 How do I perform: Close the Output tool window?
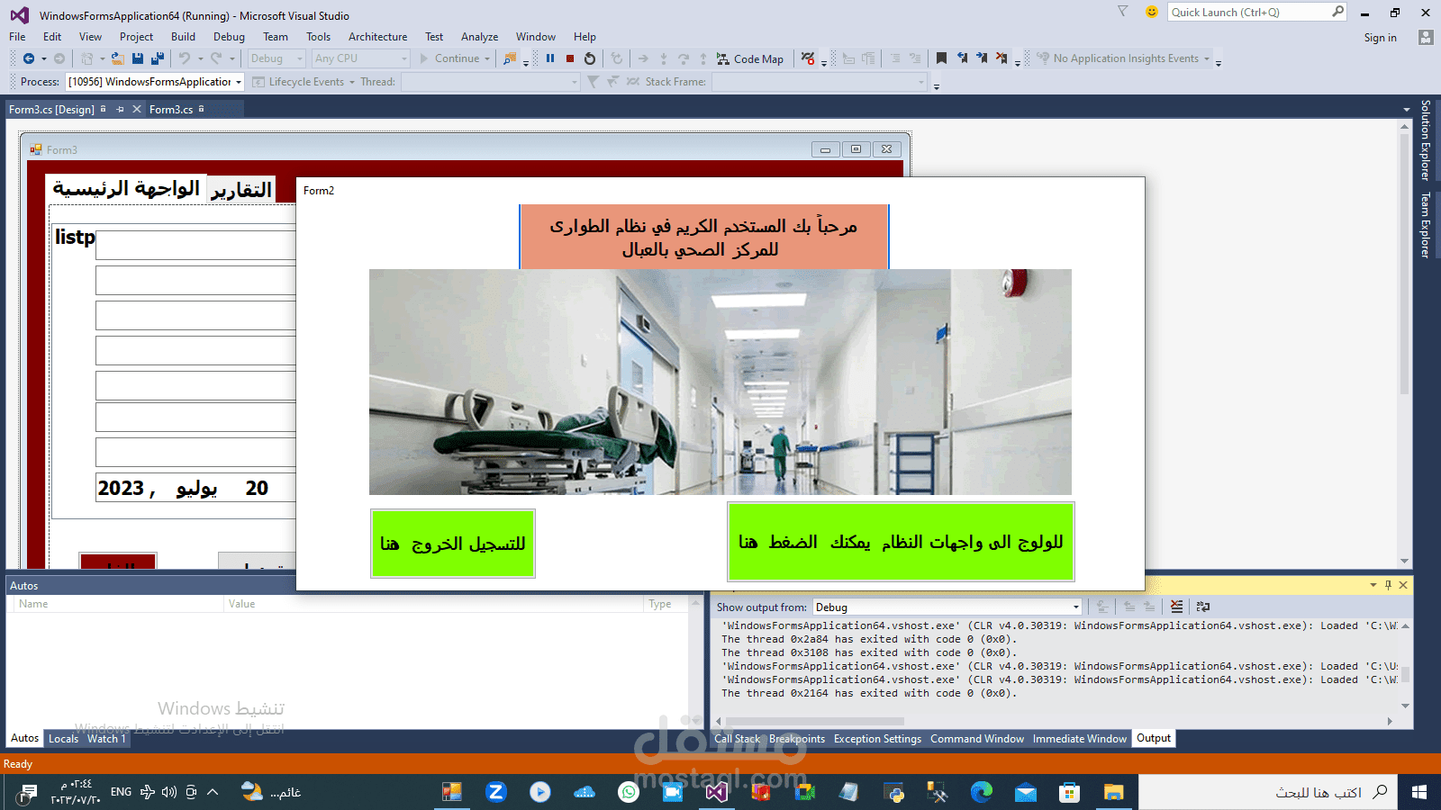tap(1403, 585)
